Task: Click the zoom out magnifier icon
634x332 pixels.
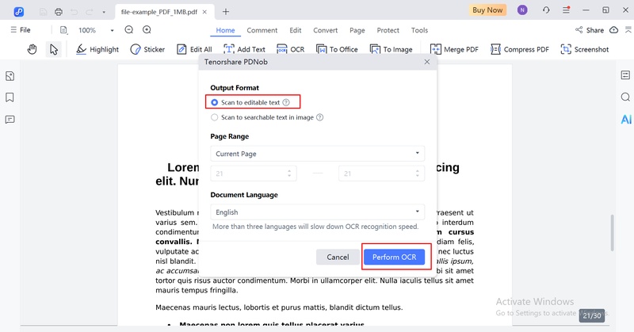Action: [x=129, y=30]
